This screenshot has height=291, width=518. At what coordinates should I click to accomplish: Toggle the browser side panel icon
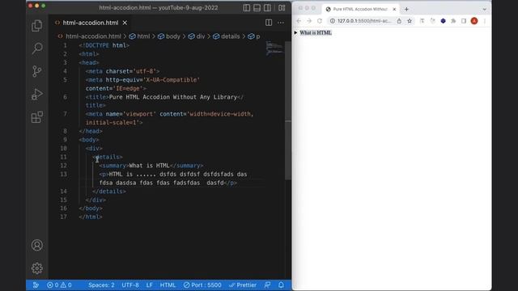(464, 21)
